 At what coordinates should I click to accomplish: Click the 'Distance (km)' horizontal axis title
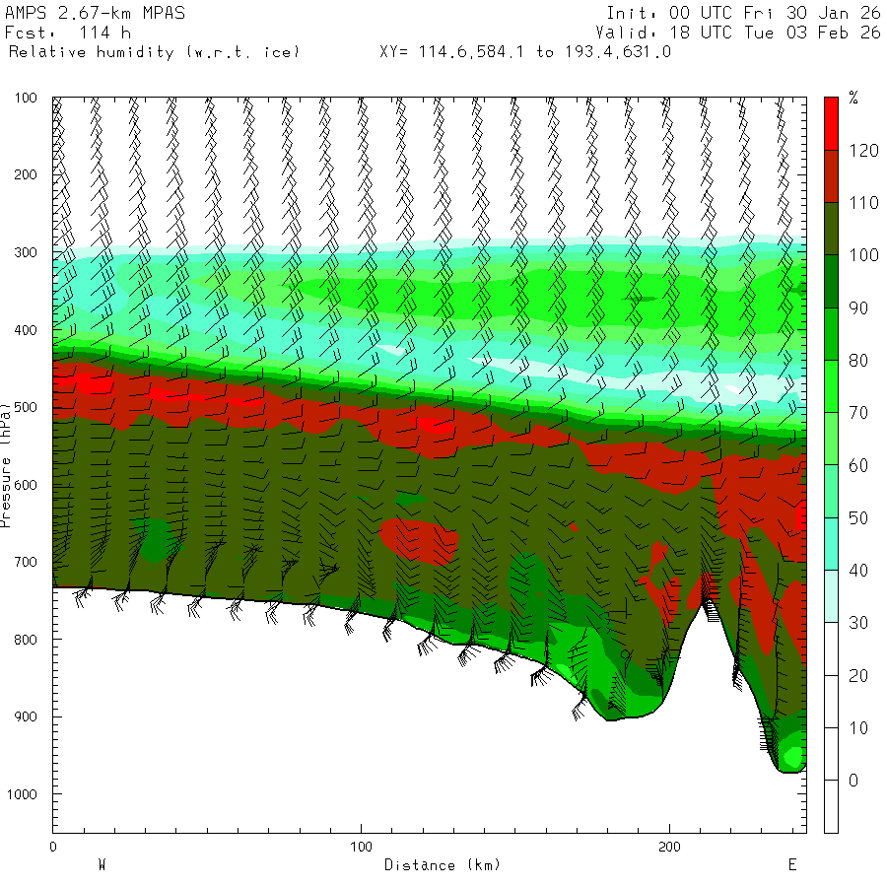[443, 865]
